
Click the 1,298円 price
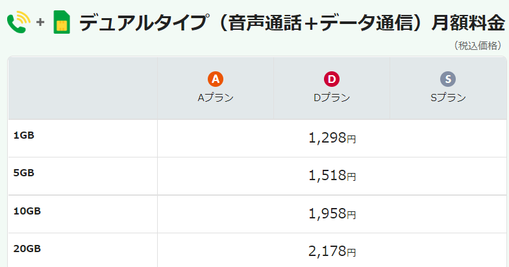[x=332, y=138]
